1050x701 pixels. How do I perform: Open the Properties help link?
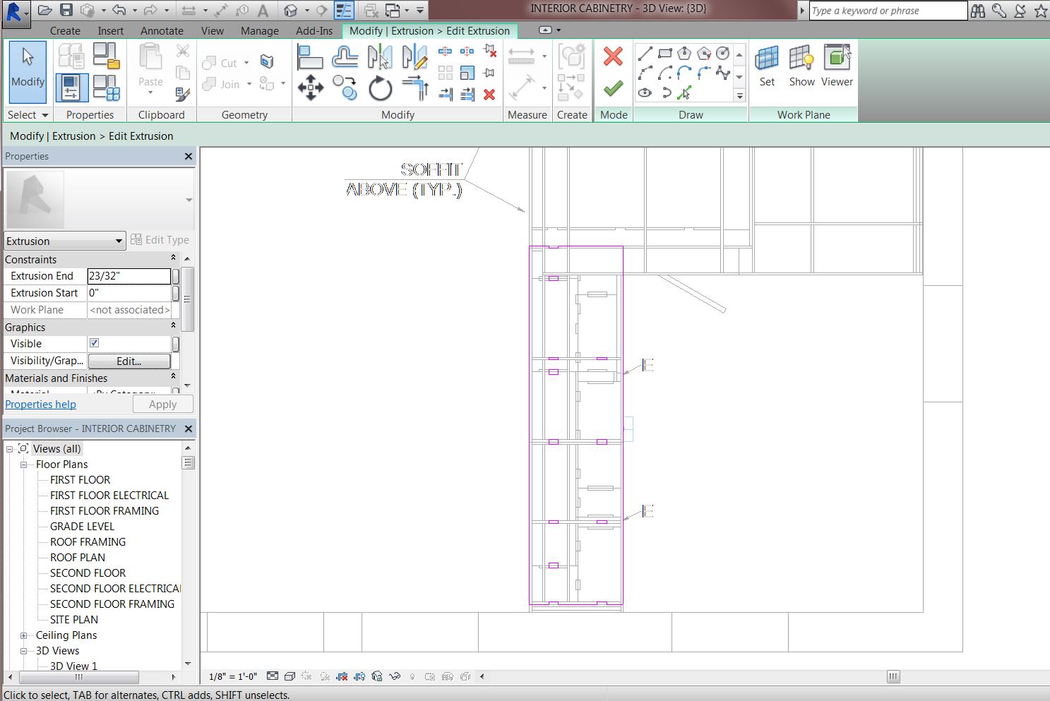coord(40,404)
